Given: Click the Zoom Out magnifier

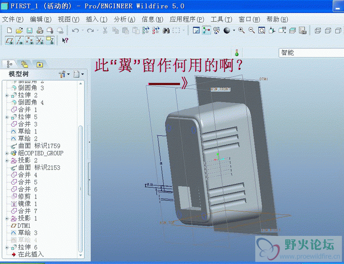Looking at the screenshot, I should click(251, 30).
